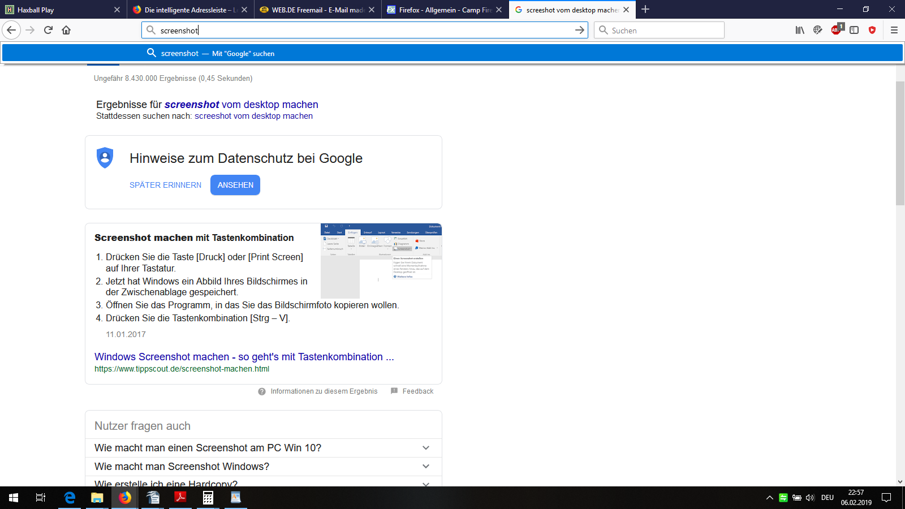Switch to the Die intelligente Adressleiste tab
This screenshot has height=509, width=905.
point(191,10)
